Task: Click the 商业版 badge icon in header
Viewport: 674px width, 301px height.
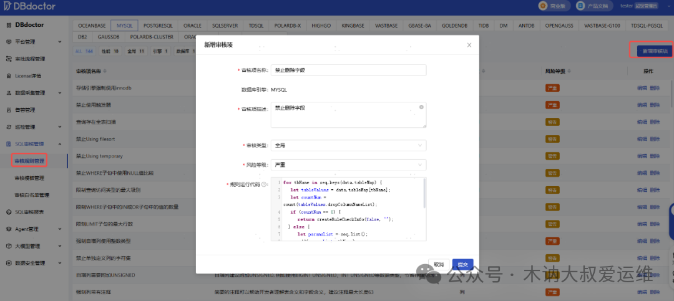Action: 542,6
